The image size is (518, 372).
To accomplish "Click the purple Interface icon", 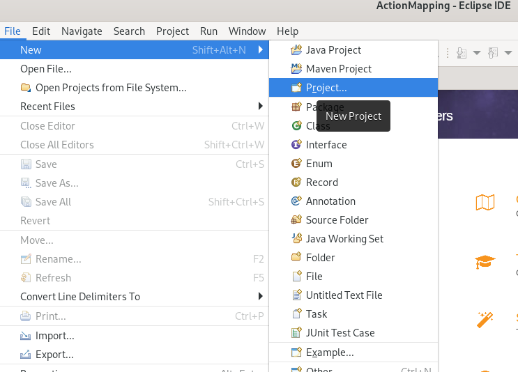I will [296, 144].
